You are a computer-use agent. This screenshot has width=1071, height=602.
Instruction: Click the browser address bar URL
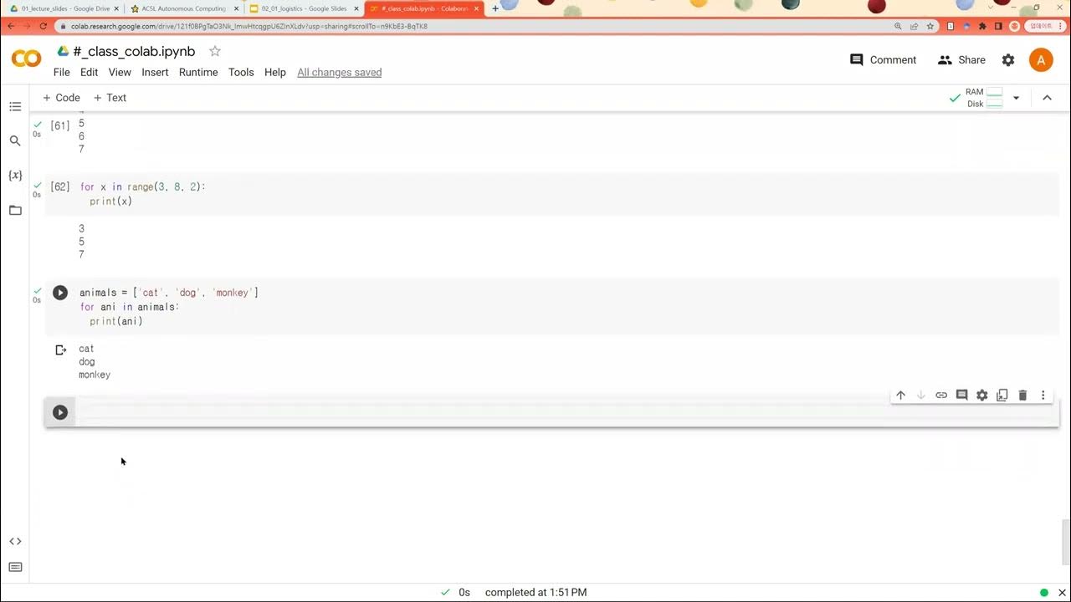[x=249, y=26]
